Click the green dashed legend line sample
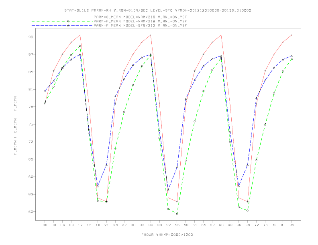The image size is (318, 245). [62, 21]
